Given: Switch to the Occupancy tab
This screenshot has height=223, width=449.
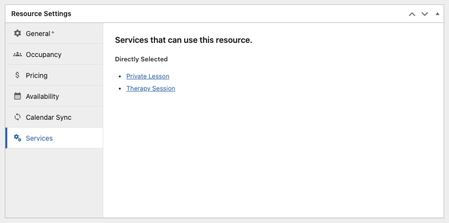Looking at the screenshot, I should tap(43, 55).
